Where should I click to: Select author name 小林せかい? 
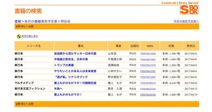pyautogui.click(x=115, y=71)
